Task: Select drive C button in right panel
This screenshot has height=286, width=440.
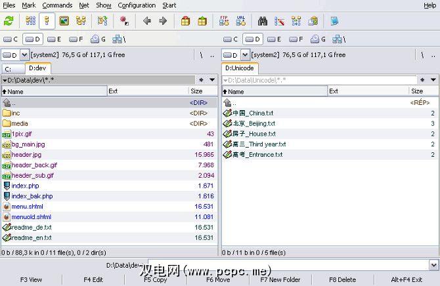Action: pos(231,39)
